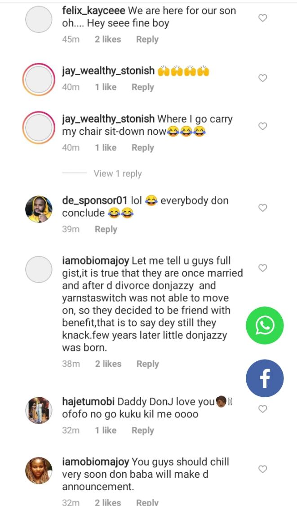Like de_sponsor01's comment with the heart
297x506 pixels.
click(263, 208)
